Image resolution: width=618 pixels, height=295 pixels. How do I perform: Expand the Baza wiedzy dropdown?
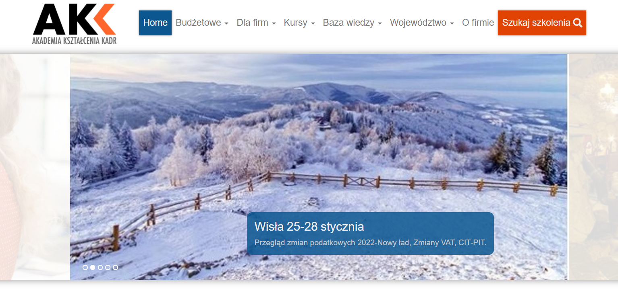[x=353, y=23]
